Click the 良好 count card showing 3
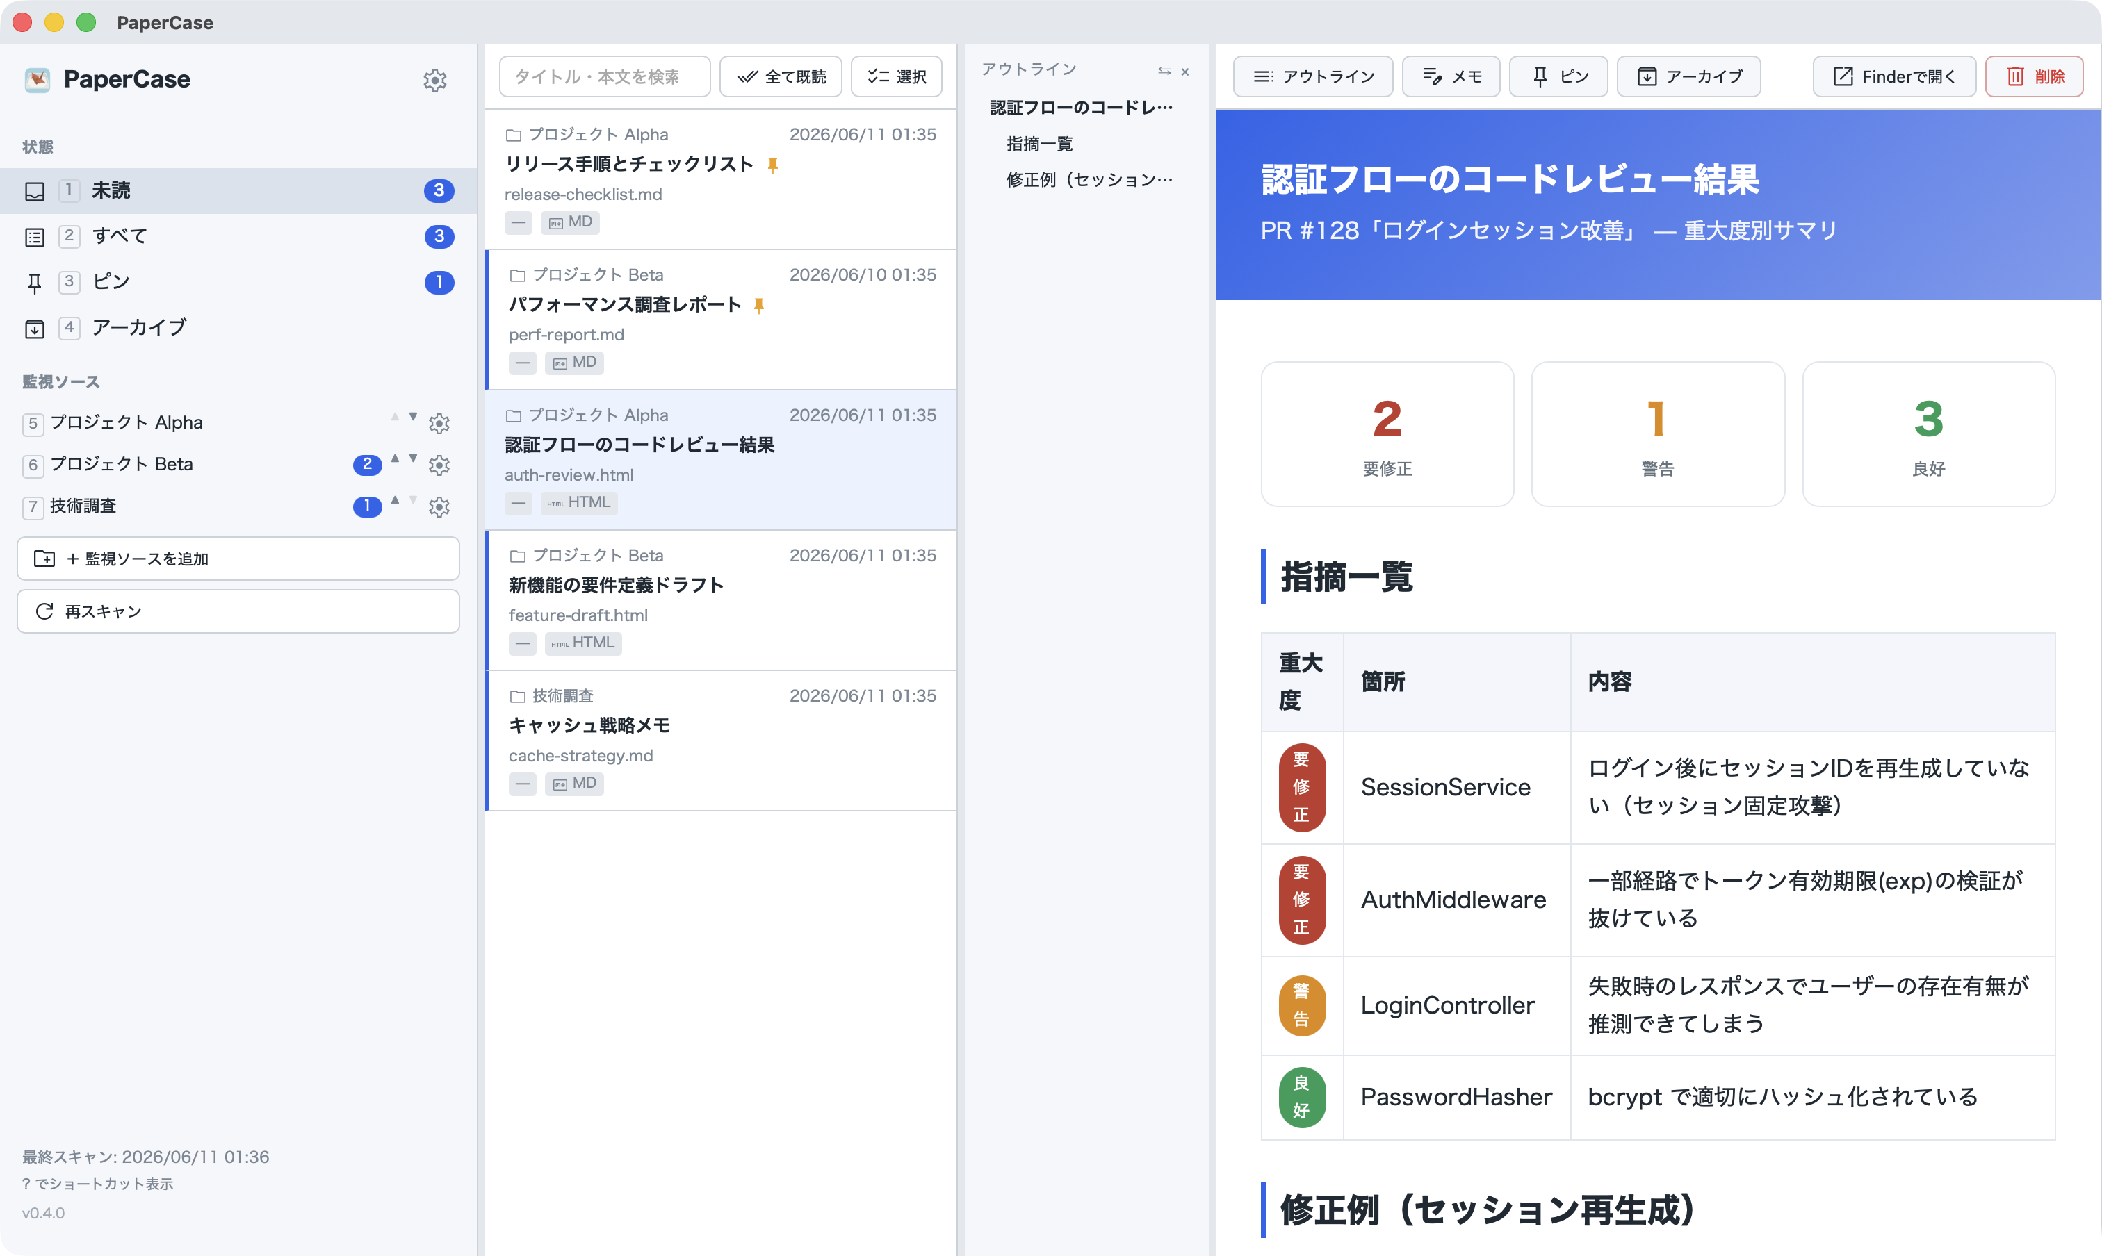Screen dimensions: 2102x1256 click(1928, 434)
